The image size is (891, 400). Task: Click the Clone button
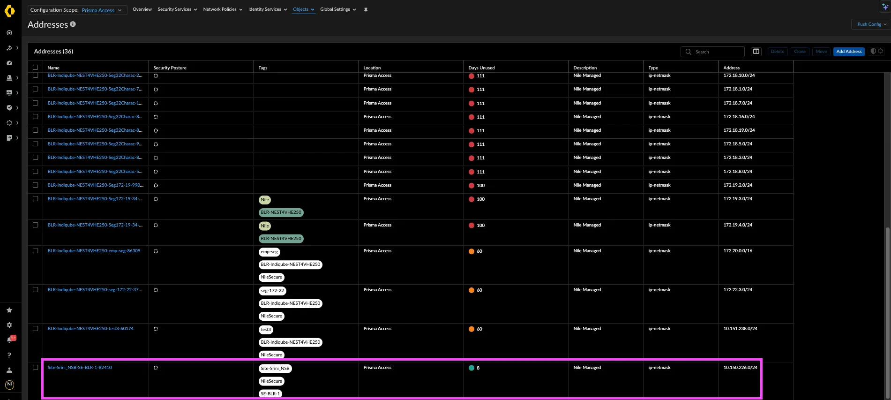[x=800, y=52]
